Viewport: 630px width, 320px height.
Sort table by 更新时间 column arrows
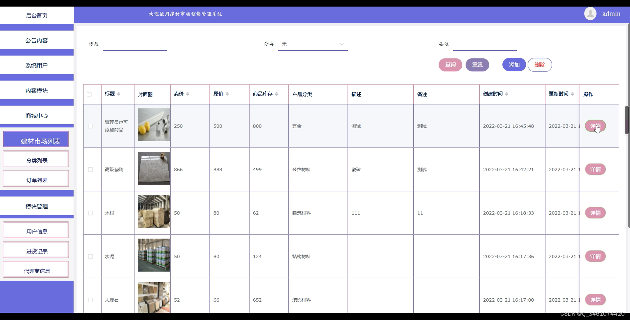573,94
